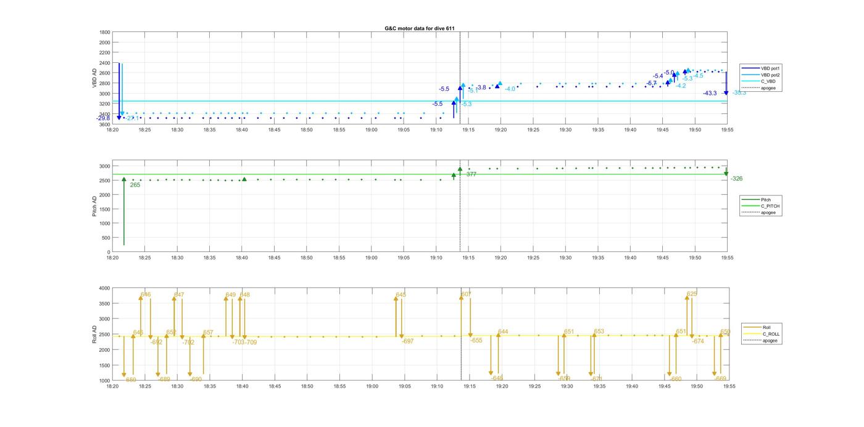Click the "-4.0" VBD data label
Image resolution: width=864 pixels, height=427 pixels.
tap(510, 89)
